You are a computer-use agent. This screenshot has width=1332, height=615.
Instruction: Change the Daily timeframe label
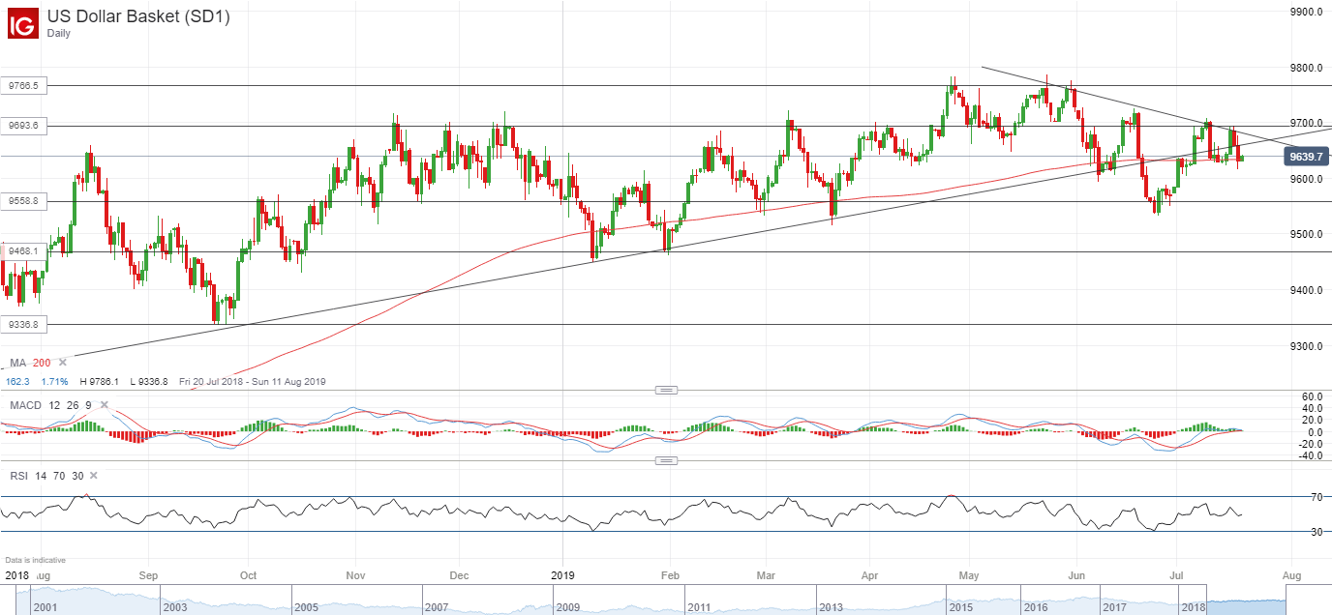(58, 33)
